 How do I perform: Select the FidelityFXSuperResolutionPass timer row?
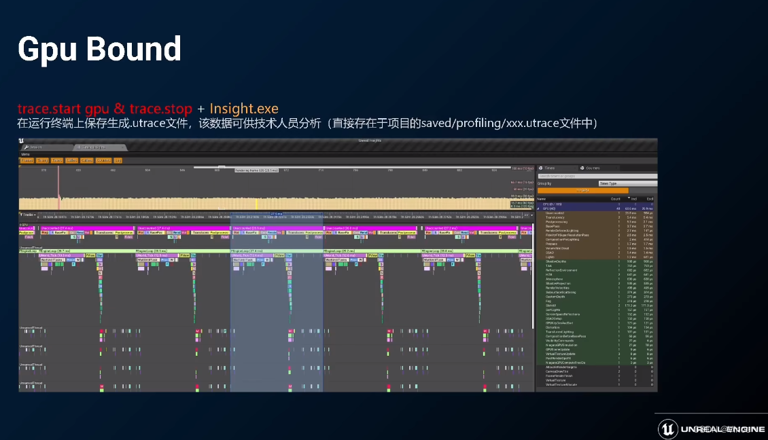click(x=597, y=235)
